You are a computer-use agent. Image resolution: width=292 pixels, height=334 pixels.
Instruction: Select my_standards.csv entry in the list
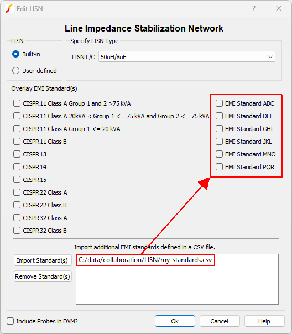pyautogui.click(x=145, y=260)
